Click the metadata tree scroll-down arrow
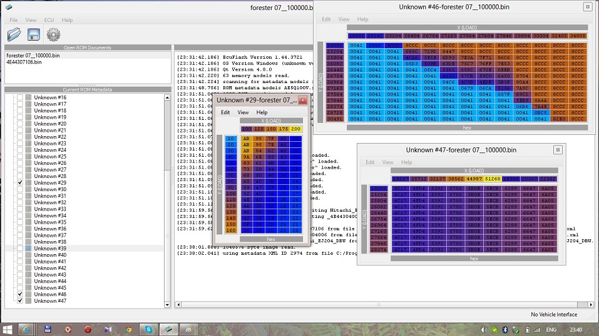The width and height of the screenshot is (599, 336). point(167,305)
